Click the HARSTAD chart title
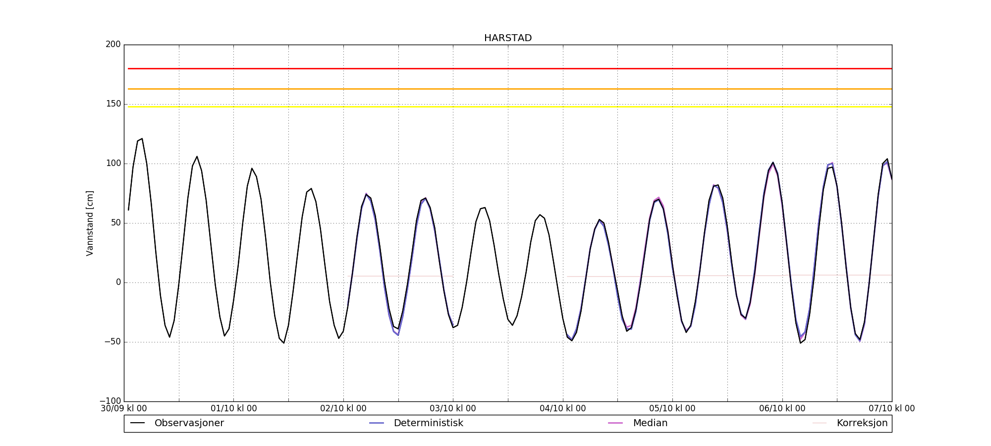 click(x=507, y=38)
